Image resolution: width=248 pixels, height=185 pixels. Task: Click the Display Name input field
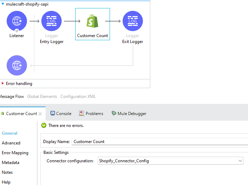(159, 142)
